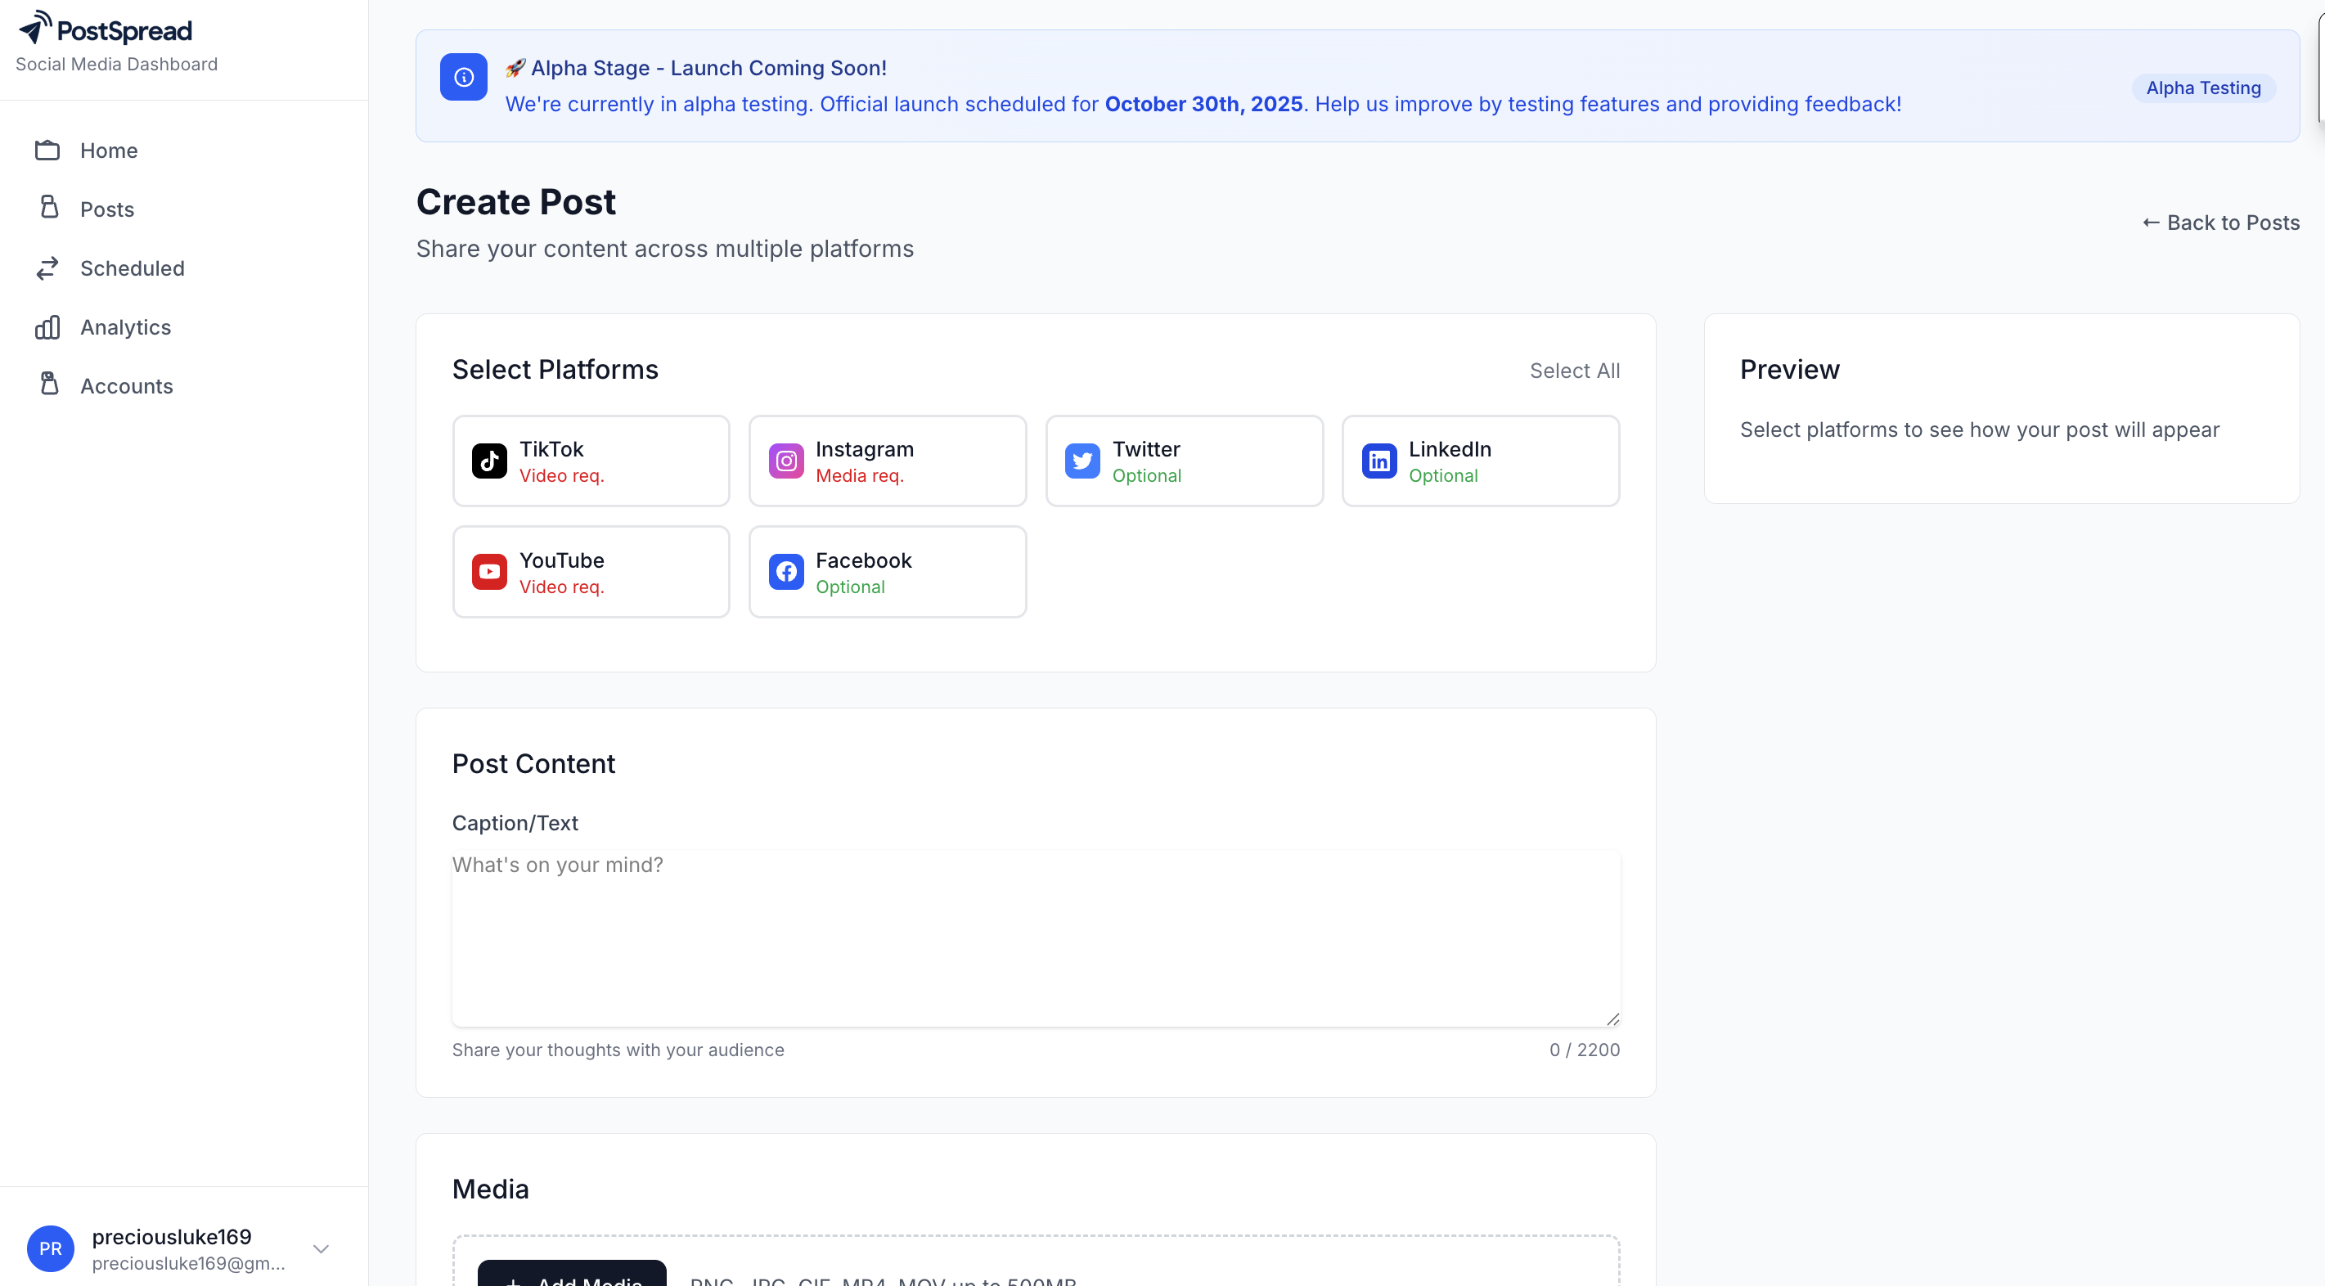This screenshot has height=1286, width=2325.
Task: Click the Instagram logo icon
Action: pyautogui.click(x=786, y=461)
